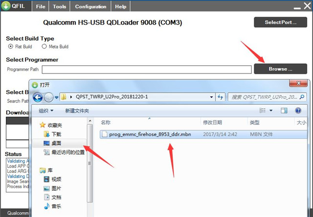Open Music (音乐) library
This screenshot has width=313, height=217.
pyautogui.click(x=56, y=206)
